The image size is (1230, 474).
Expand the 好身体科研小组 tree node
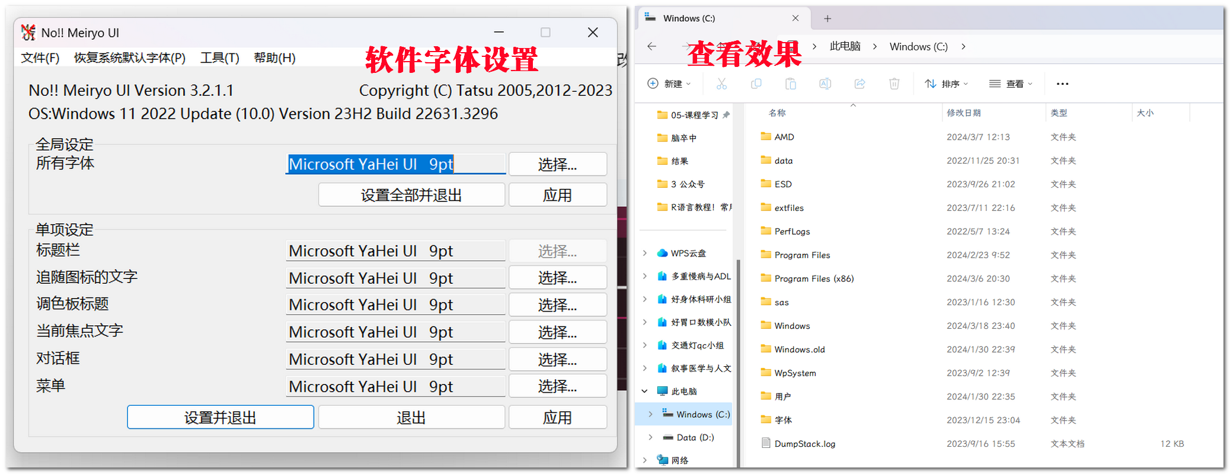645,299
